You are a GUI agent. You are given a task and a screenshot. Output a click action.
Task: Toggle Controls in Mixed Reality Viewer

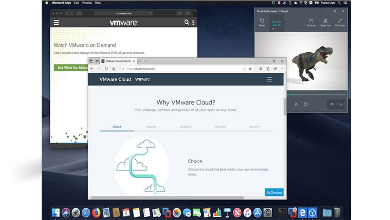click(311, 22)
